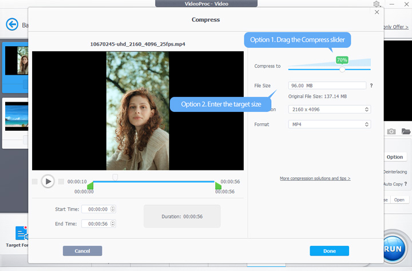This screenshot has width=412, height=271.
Task: Play the video preview
Action: [48, 181]
